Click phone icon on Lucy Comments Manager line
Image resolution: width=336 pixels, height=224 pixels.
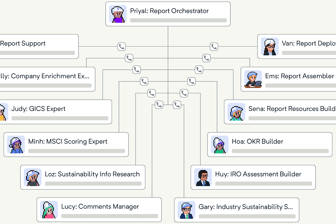159,105
